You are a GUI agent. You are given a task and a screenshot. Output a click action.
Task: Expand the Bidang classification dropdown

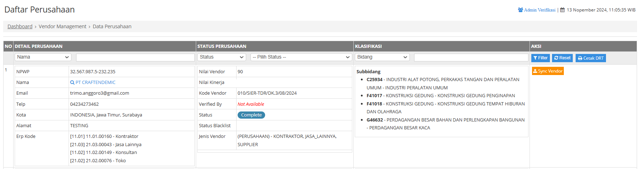(382, 57)
